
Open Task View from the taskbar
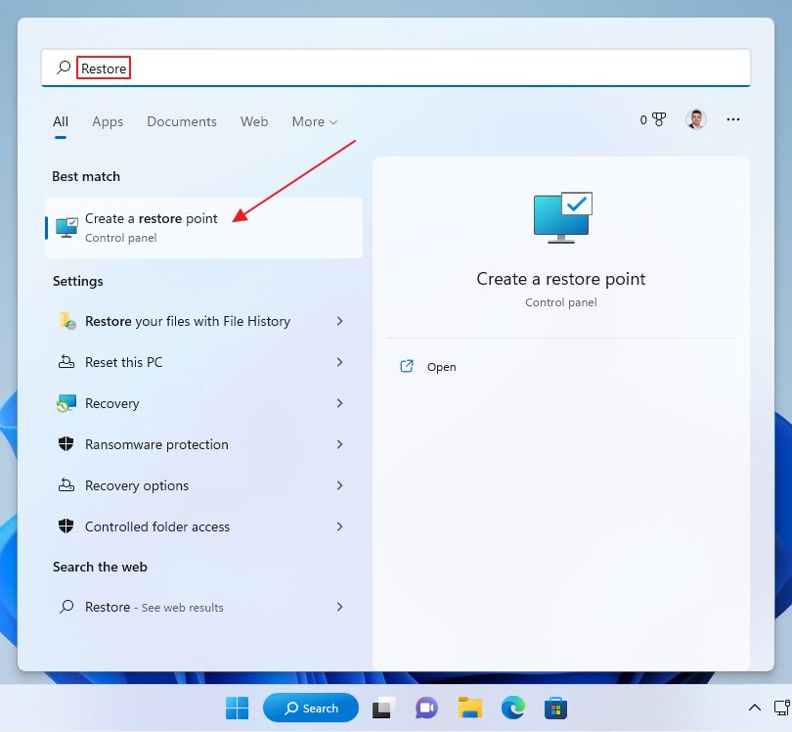[x=384, y=708]
